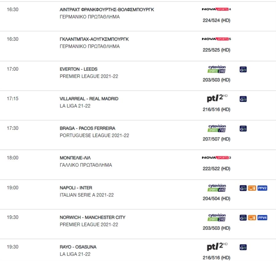This screenshot has width=276, height=261.
Task: Open the EVERTON - LEEDS match title
Action: click(x=79, y=69)
